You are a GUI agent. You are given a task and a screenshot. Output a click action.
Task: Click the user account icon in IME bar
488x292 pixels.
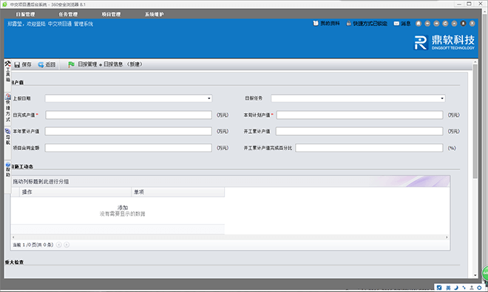472,288
